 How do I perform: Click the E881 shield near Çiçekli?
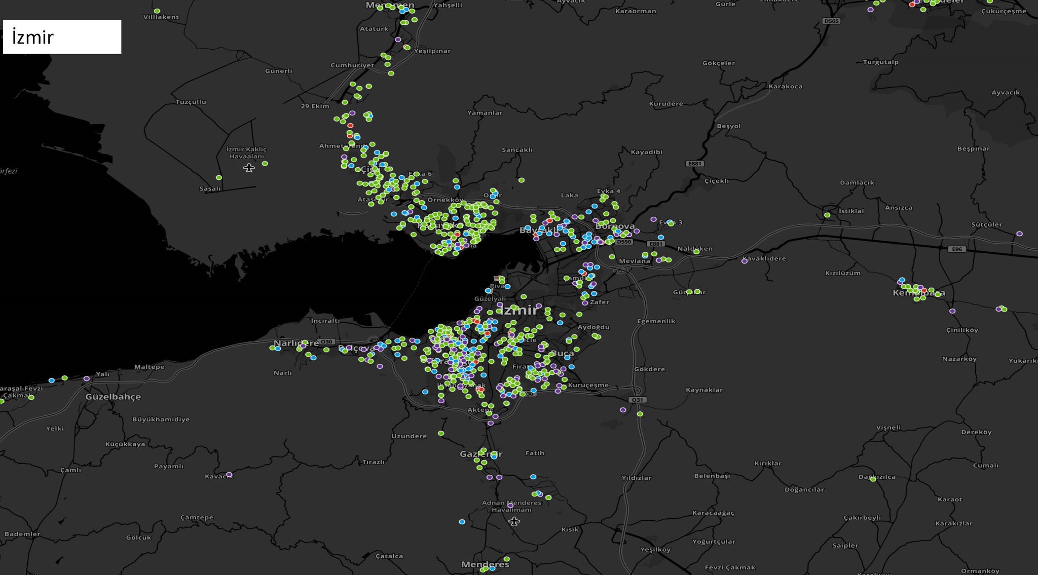(694, 164)
